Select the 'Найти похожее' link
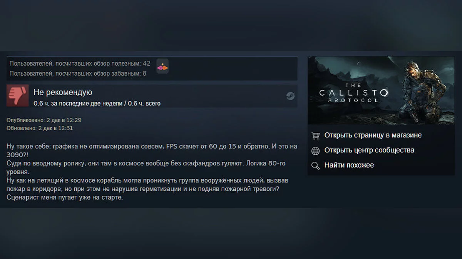The width and height of the screenshot is (462, 259). click(x=349, y=165)
